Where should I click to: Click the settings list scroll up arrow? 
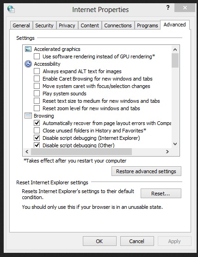click(x=175, y=50)
